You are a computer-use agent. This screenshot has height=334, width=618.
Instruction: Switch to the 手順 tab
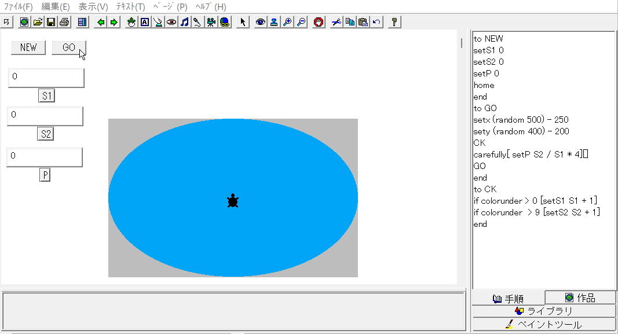[x=508, y=299]
